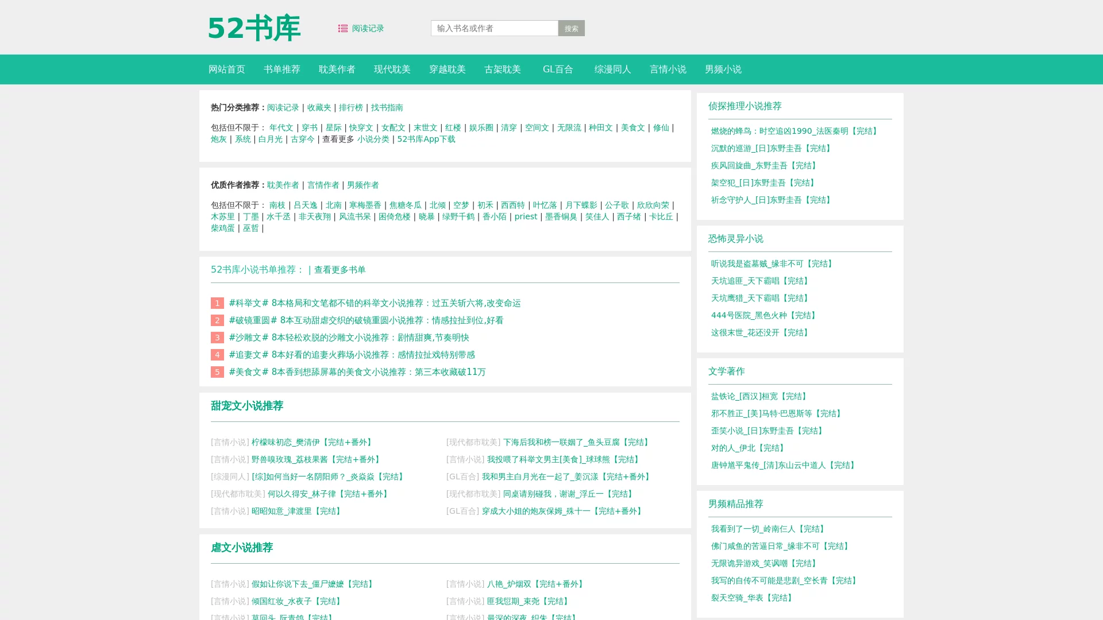The width and height of the screenshot is (1103, 620).
Task: Open 穿越耽美 category in navigation
Action: 448,69
